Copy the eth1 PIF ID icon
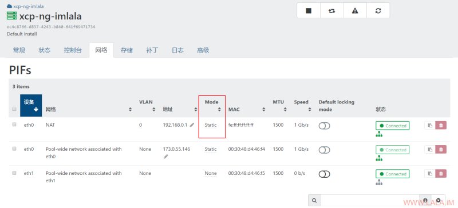 (430, 174)
